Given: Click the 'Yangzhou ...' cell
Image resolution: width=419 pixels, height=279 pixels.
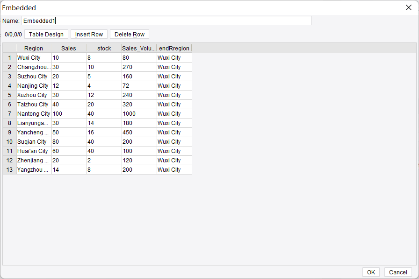Looking at the screenshot, I should click(34, 170).
